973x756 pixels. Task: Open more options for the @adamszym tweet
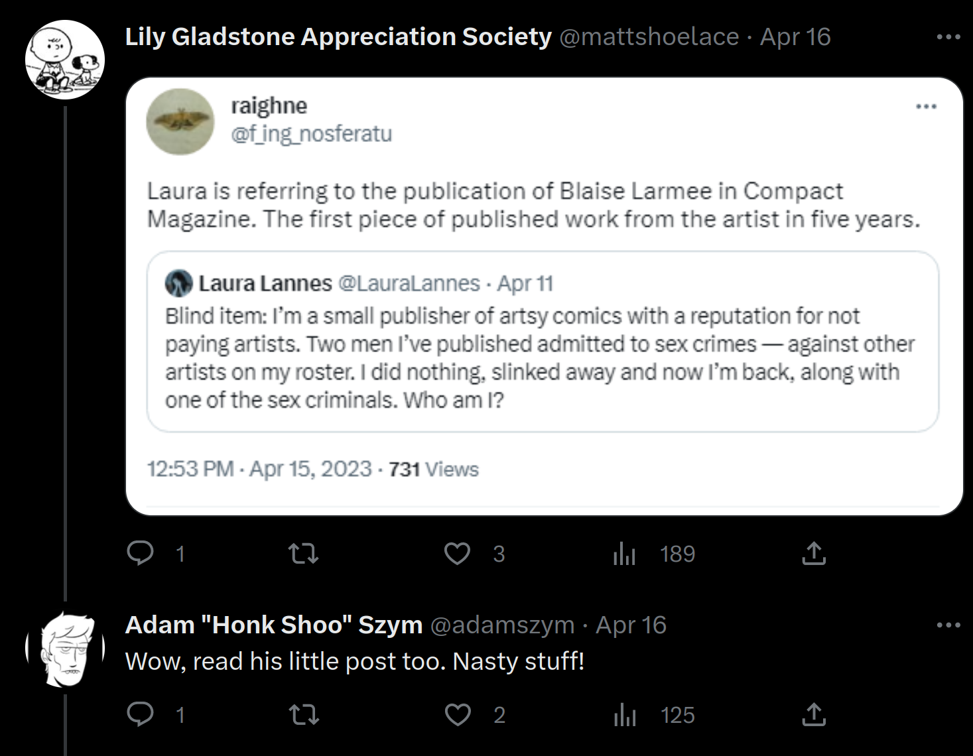click(948, 625)
